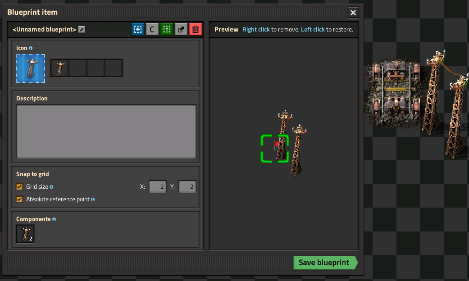Click the big electric pole component item
469x281 pixels.
25,234
